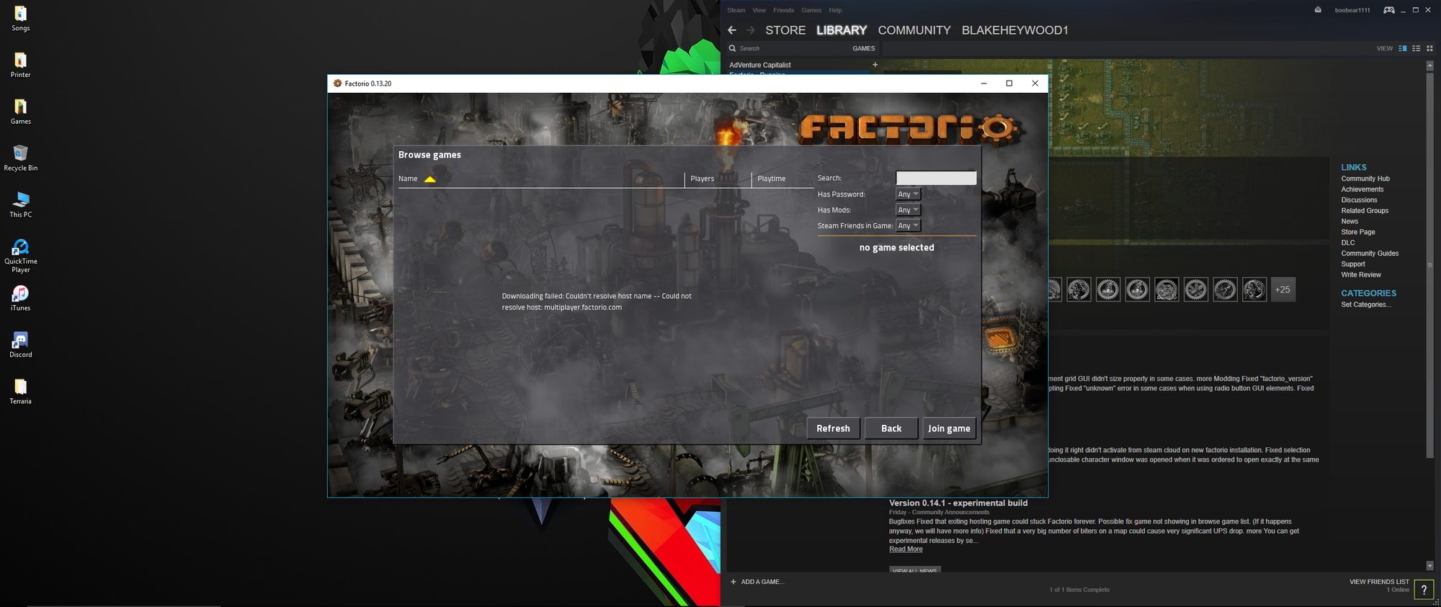Click the Refresh button in Factorio
1441x607 pixels.
[833, 428]
